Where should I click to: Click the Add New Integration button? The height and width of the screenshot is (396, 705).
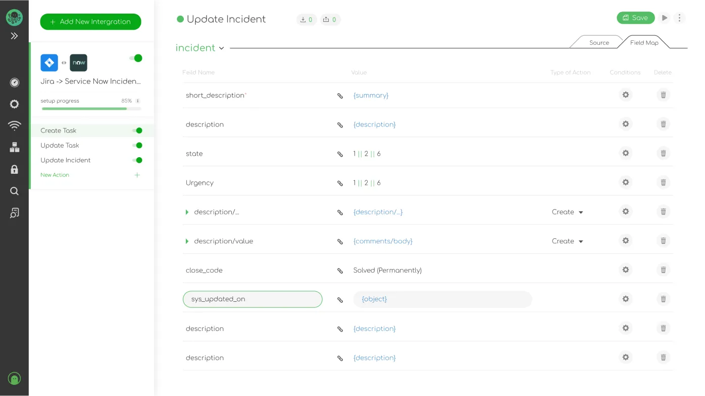point(90,22)
